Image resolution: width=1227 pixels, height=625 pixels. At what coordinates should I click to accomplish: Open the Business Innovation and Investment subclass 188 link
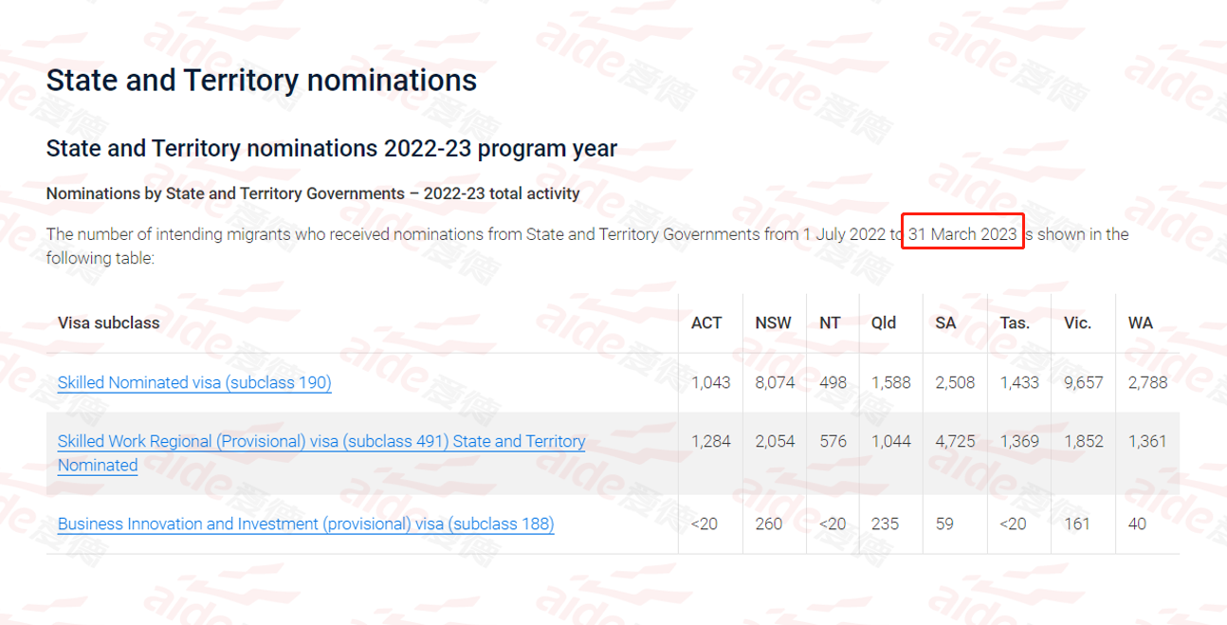(305, 524)
